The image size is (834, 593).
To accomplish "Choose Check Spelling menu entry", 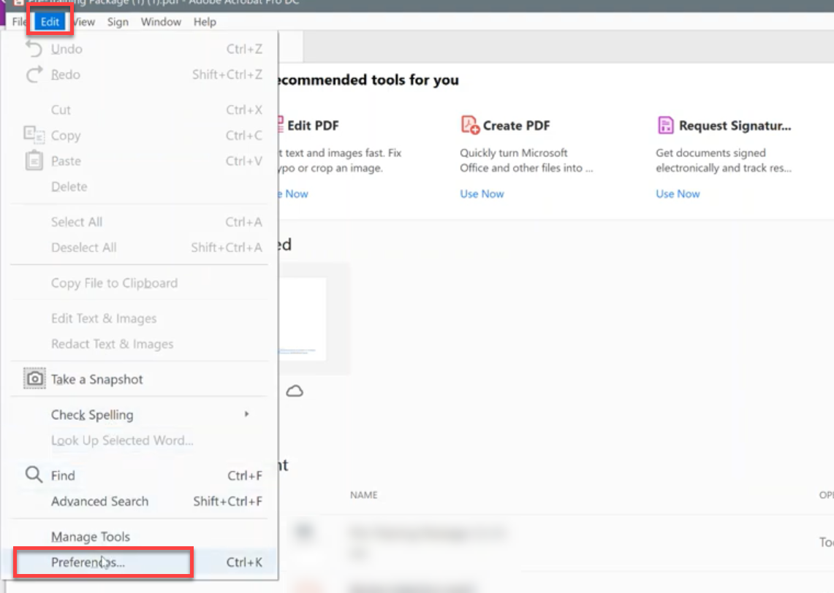I will [x=140, y=415].
